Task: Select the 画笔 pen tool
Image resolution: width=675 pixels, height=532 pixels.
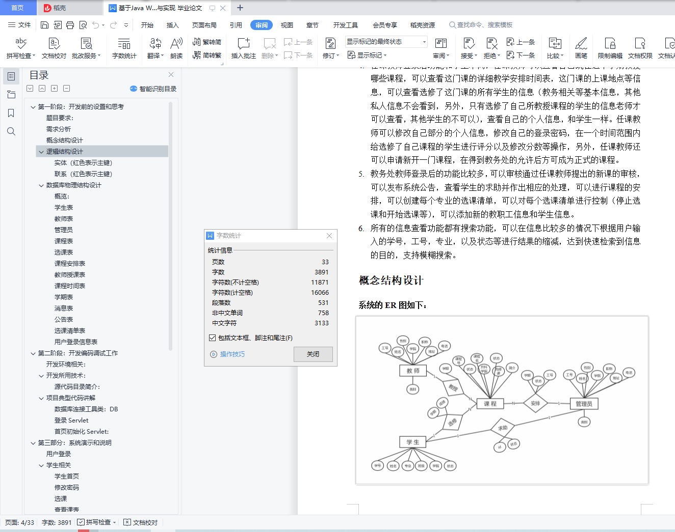Action: tap(581, 48)
